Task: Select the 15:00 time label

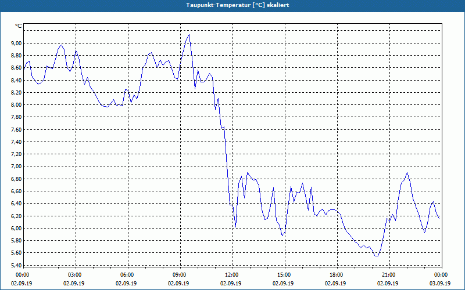Action: [284, 275]
